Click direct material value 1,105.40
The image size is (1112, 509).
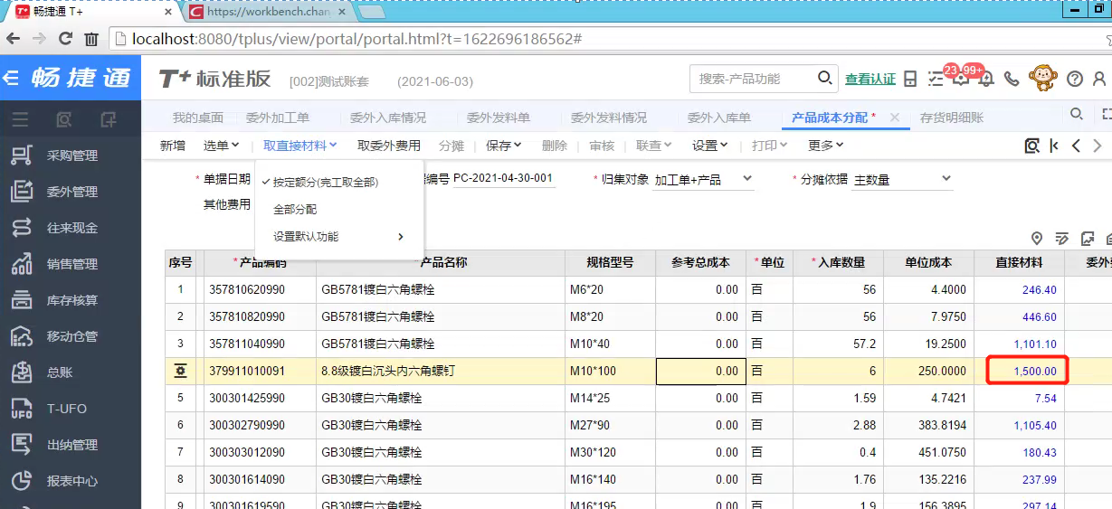[1035, 426]
